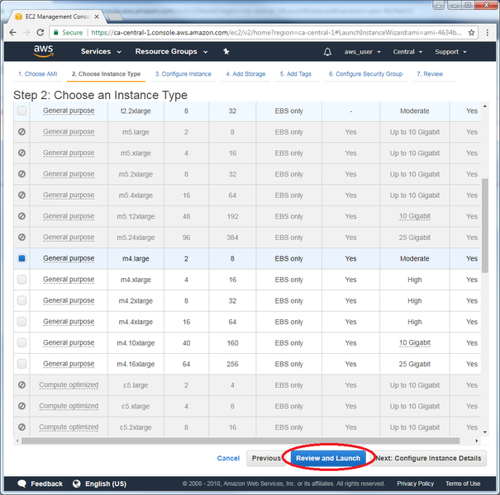The image size is (500, 495).
Task: Click the 10 Gigabit link in m4.10xlarge row
Action: pyautogui.click(x=415, y=342)
